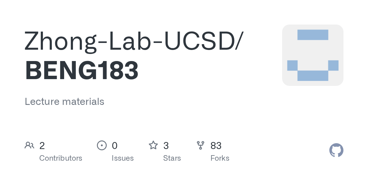368x184 pixels.
Task: Click the Stars label
Action: coord(172,158)
